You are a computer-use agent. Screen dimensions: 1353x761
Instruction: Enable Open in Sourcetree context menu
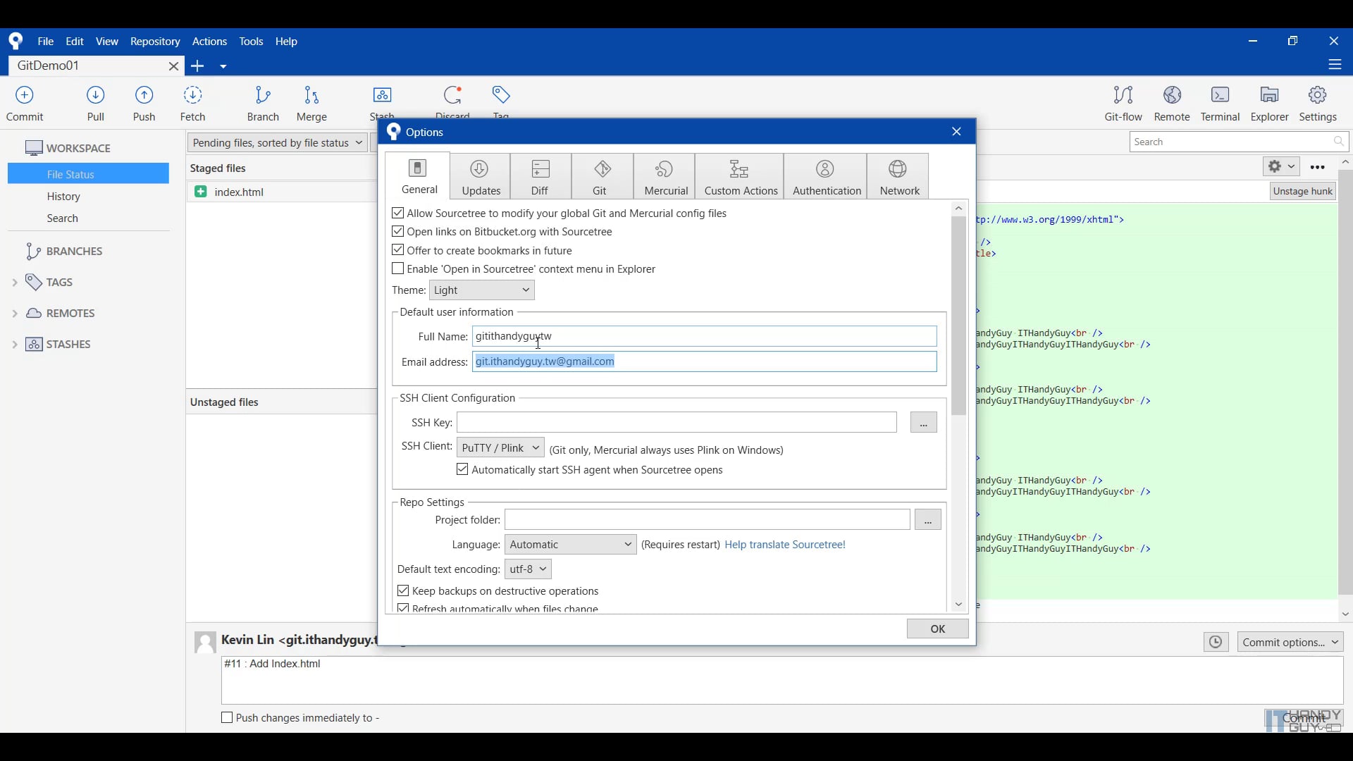(398, 269)
